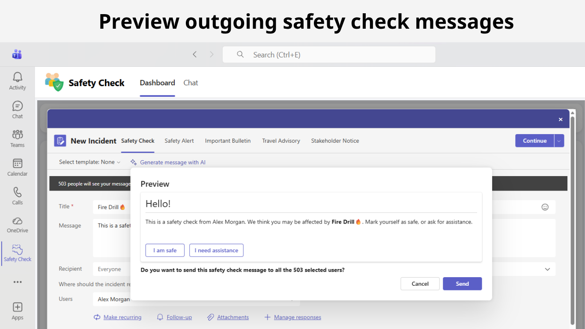
Task: Open the Activity bell in sidebar
Action: 18,81
